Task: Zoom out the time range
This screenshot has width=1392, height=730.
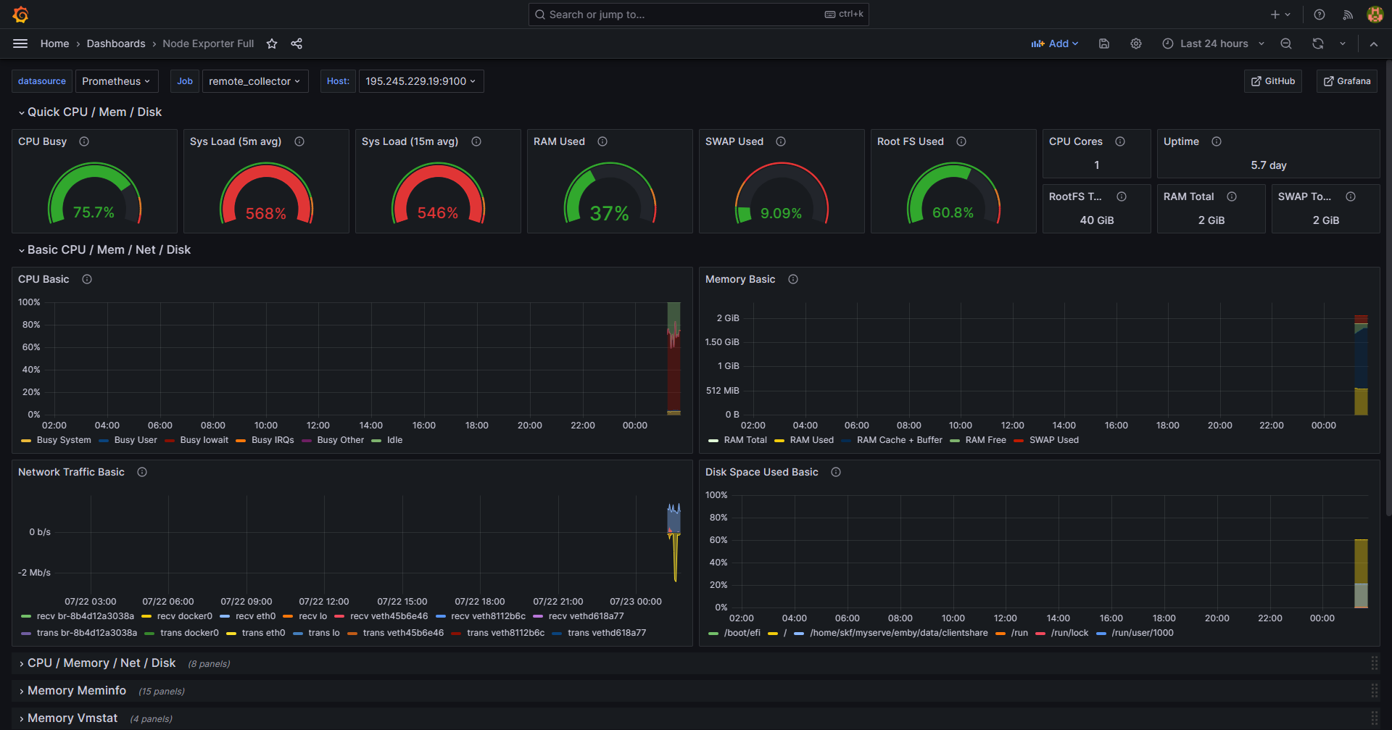Action: coord(1286,43)
